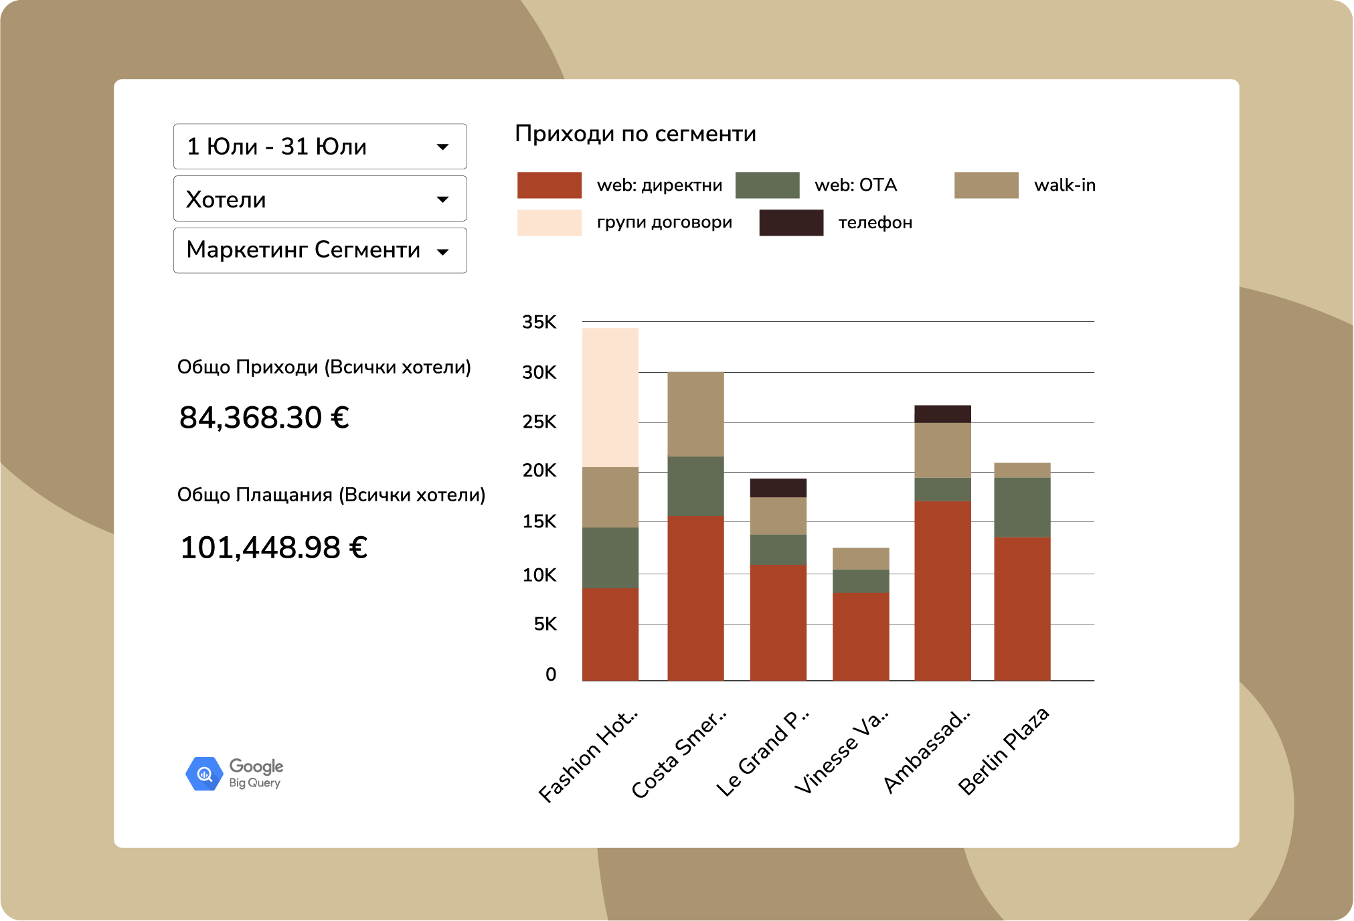Click web: OTA segment of Berlin Plaza bar
Screen dimensions: 1354x921
point(1022,507)
